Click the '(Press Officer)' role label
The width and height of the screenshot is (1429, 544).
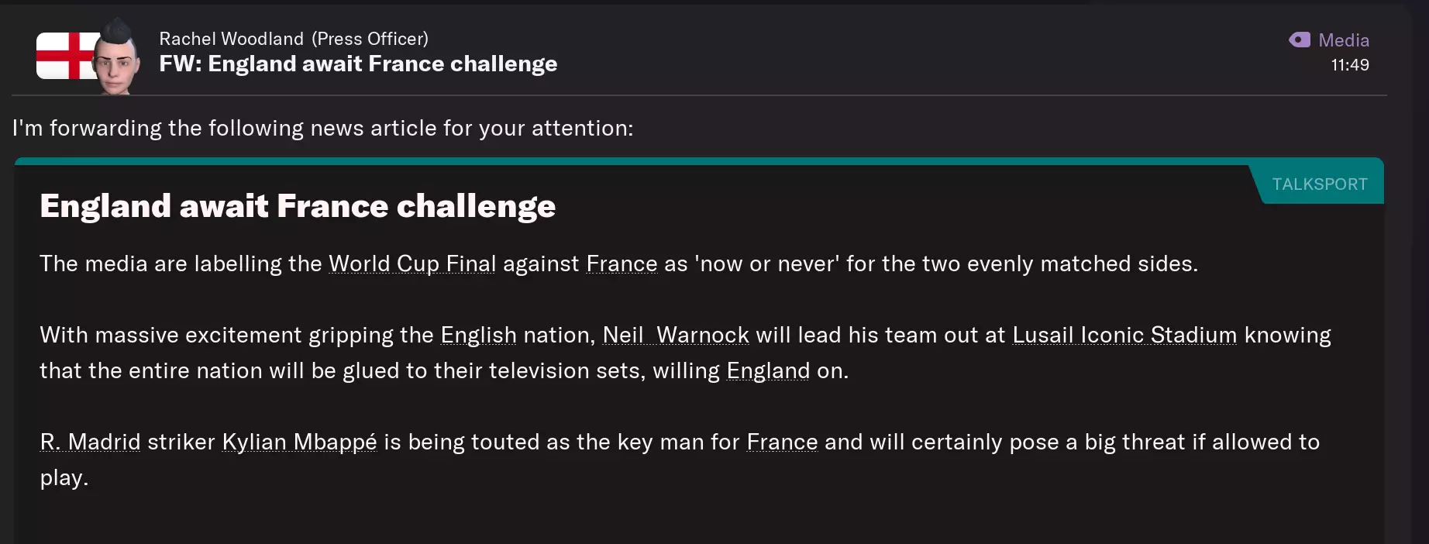[370, 39]
